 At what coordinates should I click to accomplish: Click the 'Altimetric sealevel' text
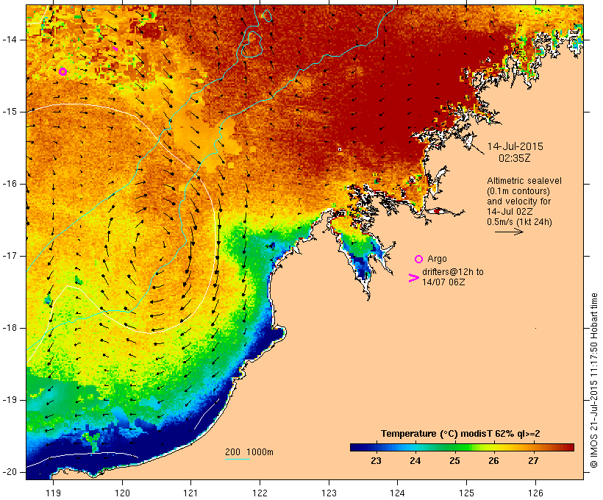click(x=524, y=181)
